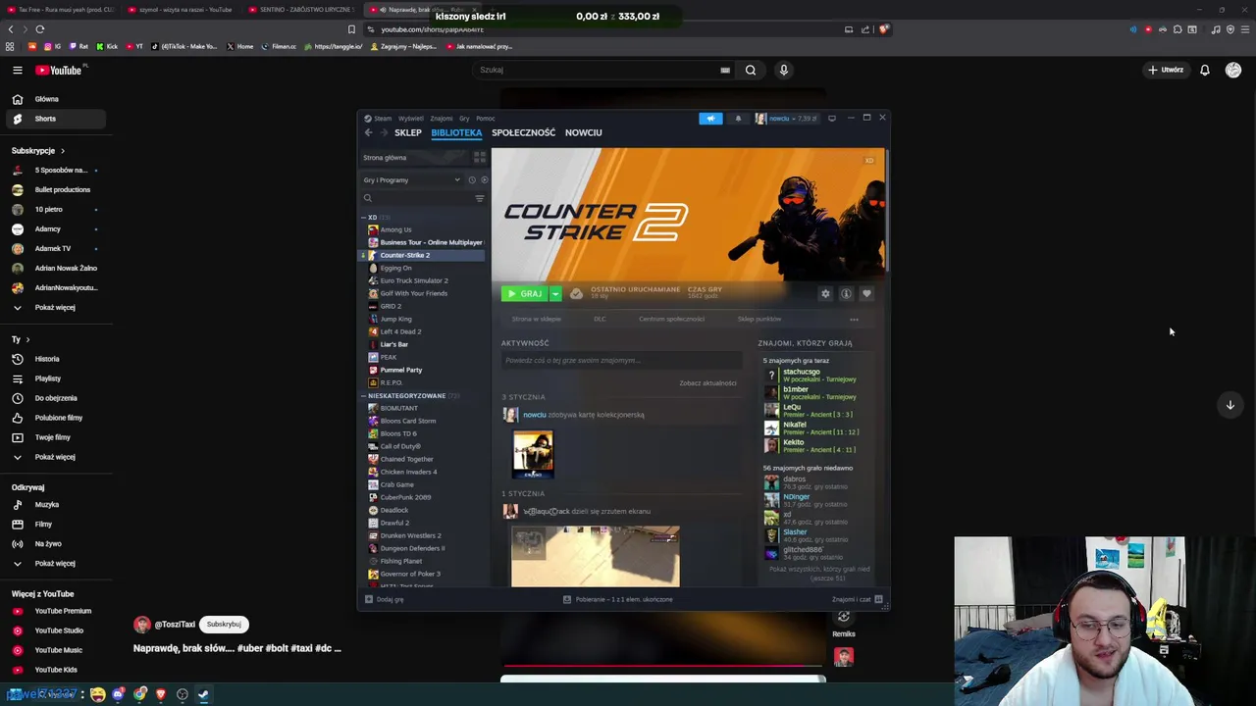
Task: Open shared screenshot thumbnail in activity
Action: [595, 556]
